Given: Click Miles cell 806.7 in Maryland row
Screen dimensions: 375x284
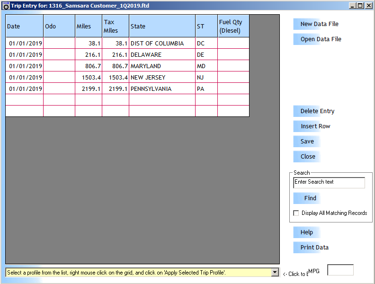Looking at the screenshot, I should click(89, 66).
